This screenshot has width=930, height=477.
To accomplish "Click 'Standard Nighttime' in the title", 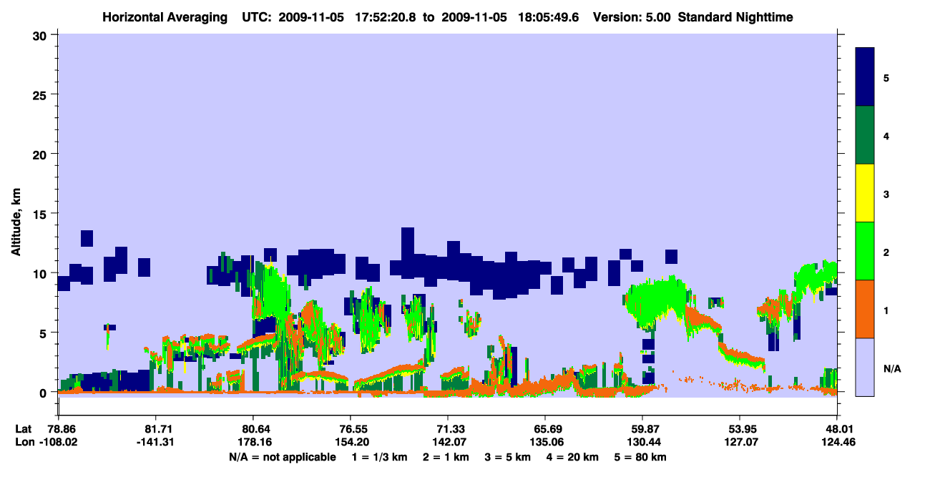I will [x=735, y=16].
